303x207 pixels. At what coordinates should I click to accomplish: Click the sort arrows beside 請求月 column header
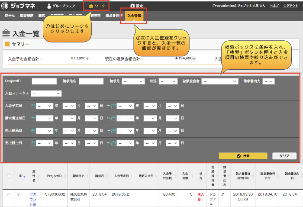point(106,176)
